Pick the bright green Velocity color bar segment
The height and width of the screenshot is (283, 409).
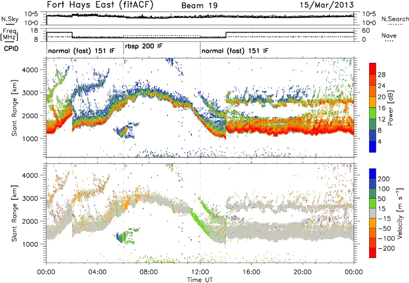(x=373, y=203)
